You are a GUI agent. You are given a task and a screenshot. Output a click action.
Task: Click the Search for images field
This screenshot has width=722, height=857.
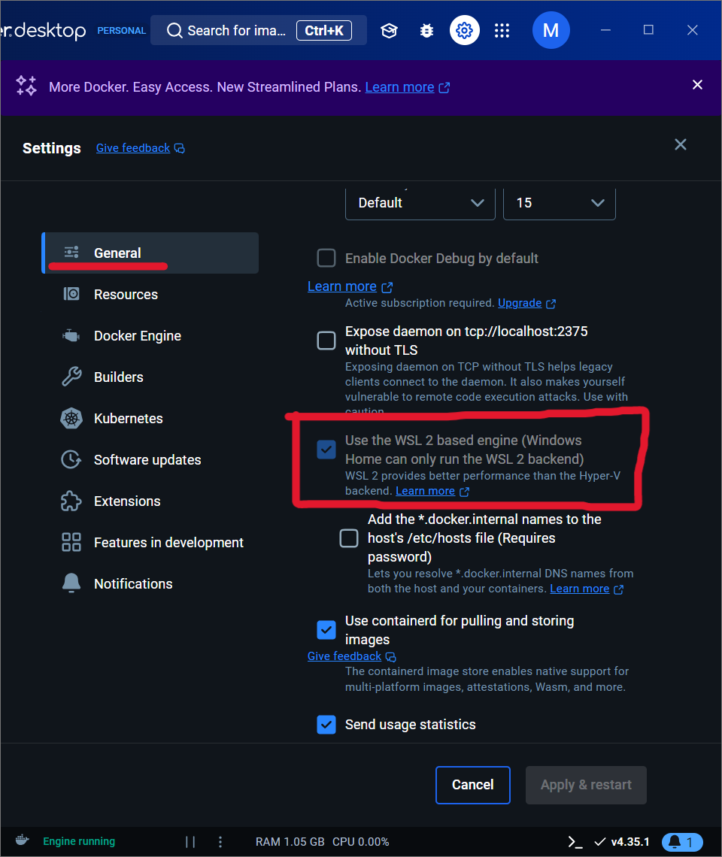click(x=258, y=31)
